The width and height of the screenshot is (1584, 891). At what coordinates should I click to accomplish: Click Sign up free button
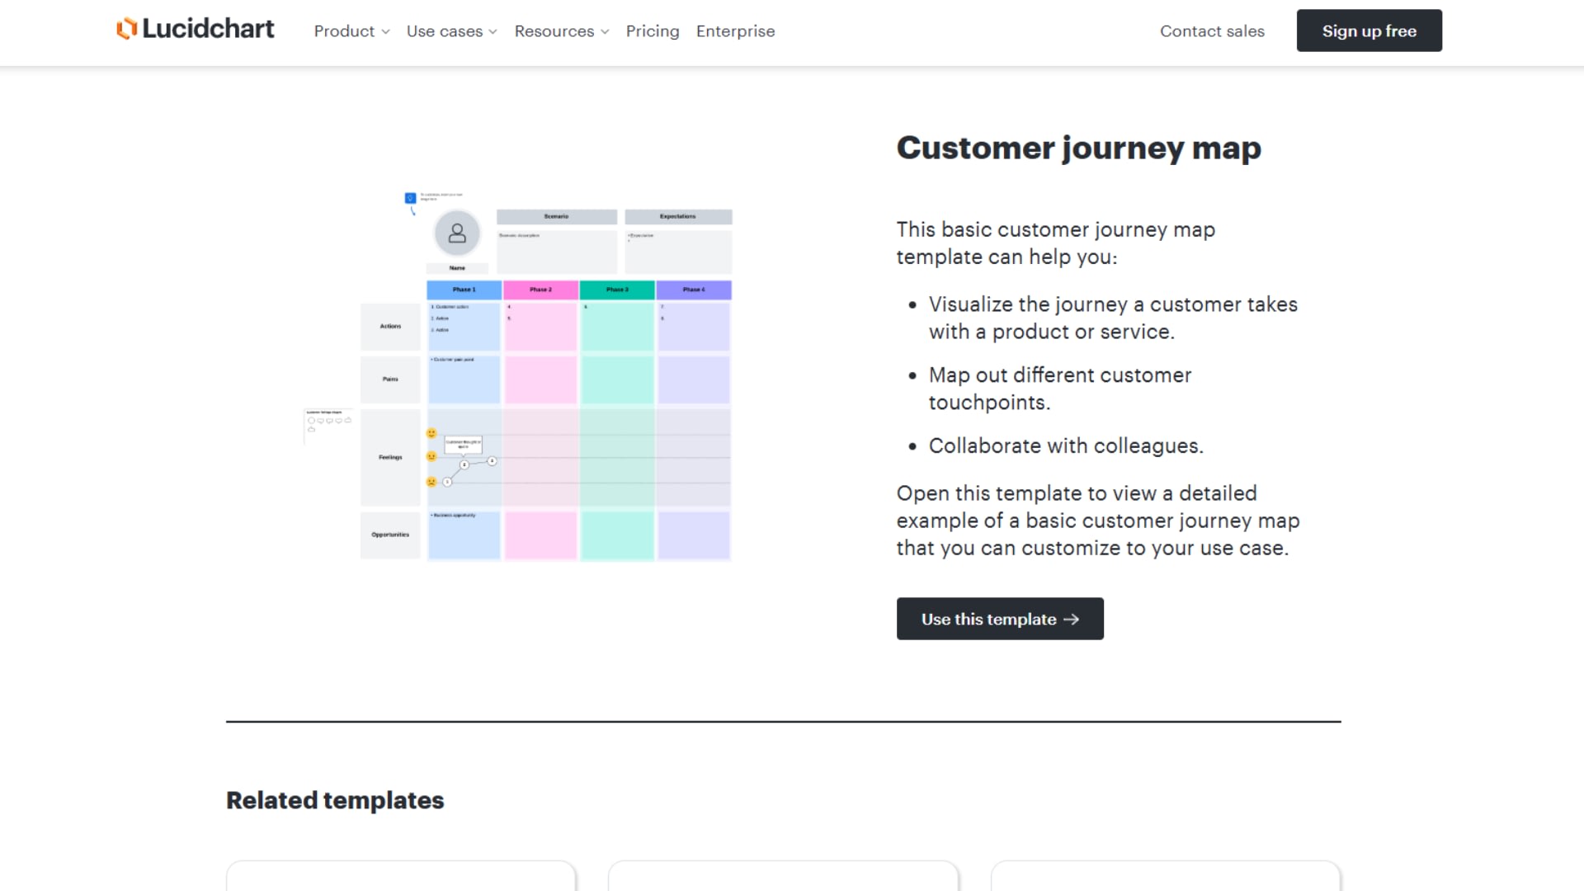pyautogui.click(x=1369, y=31)
